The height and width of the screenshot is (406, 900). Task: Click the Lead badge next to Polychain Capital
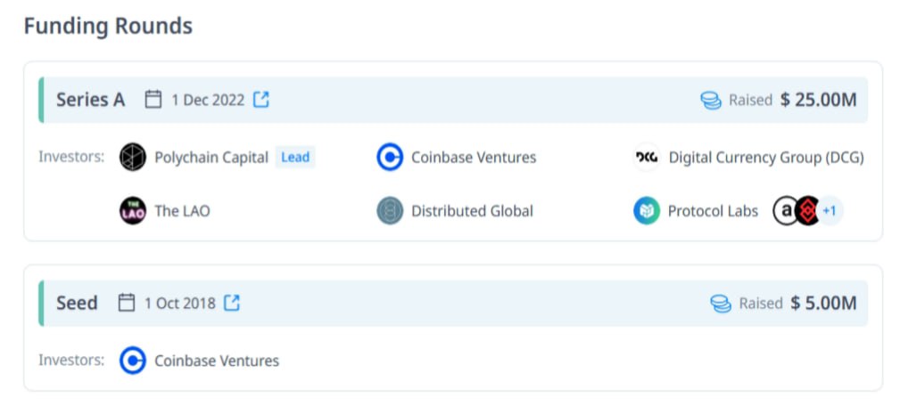click(295, 157)
